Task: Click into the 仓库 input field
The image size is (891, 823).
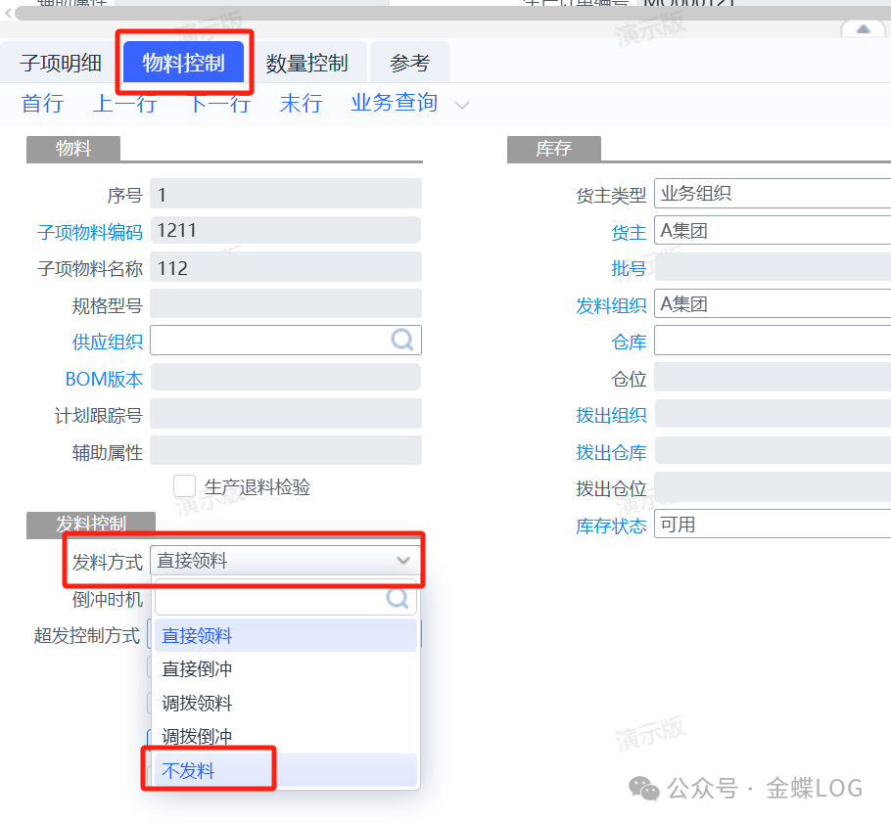Action: click(772, 341)
